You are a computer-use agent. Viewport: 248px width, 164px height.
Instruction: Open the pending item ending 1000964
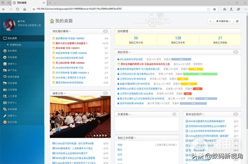coord(71,73)
